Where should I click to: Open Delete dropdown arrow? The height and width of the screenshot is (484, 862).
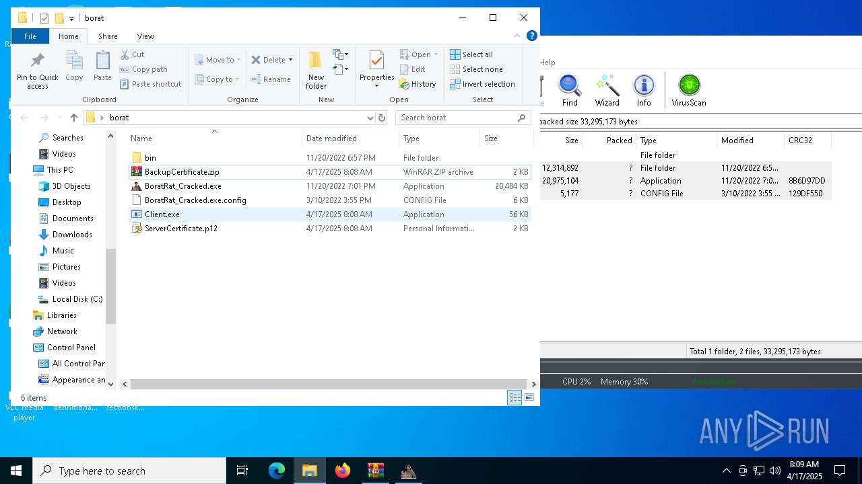pos(290,60)
